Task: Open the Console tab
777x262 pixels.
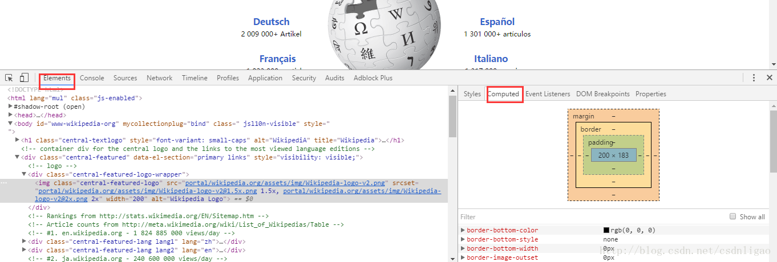Action: pyautogui.click(x=92, y=78)
